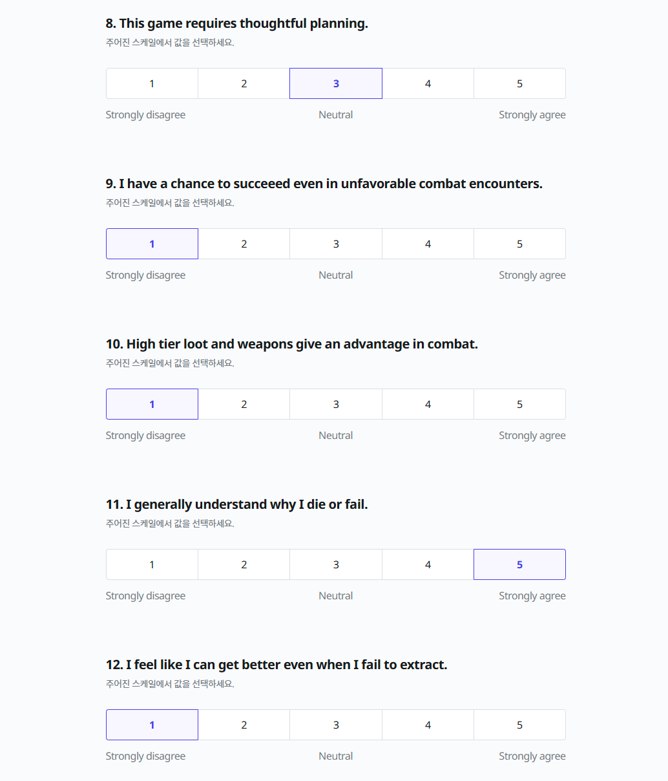Rate high tier loot question as 3

pos(336,404)
